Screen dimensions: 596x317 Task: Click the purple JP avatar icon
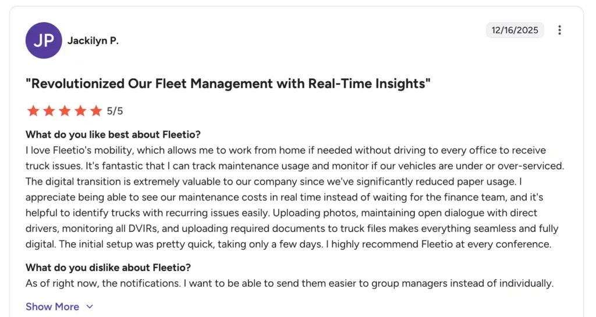(44, 41)
